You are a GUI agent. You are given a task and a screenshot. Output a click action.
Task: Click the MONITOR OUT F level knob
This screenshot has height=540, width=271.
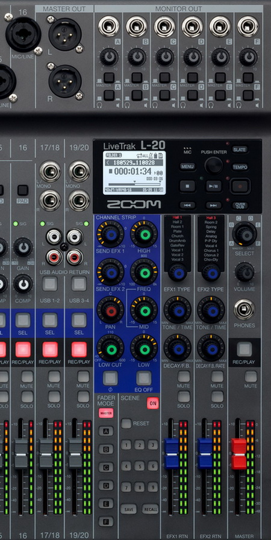pos(248,57)
